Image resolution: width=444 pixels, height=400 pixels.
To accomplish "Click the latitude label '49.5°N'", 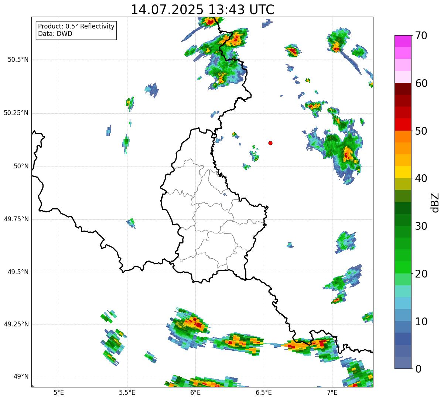I will [x=18, y=272].
